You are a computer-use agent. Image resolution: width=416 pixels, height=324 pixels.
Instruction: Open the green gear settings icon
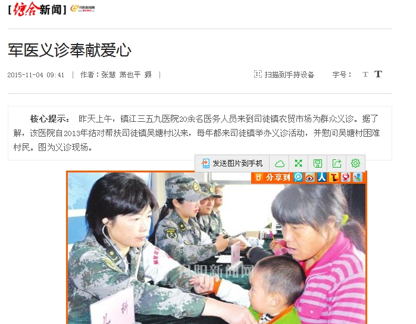click(x=355, y=163)
